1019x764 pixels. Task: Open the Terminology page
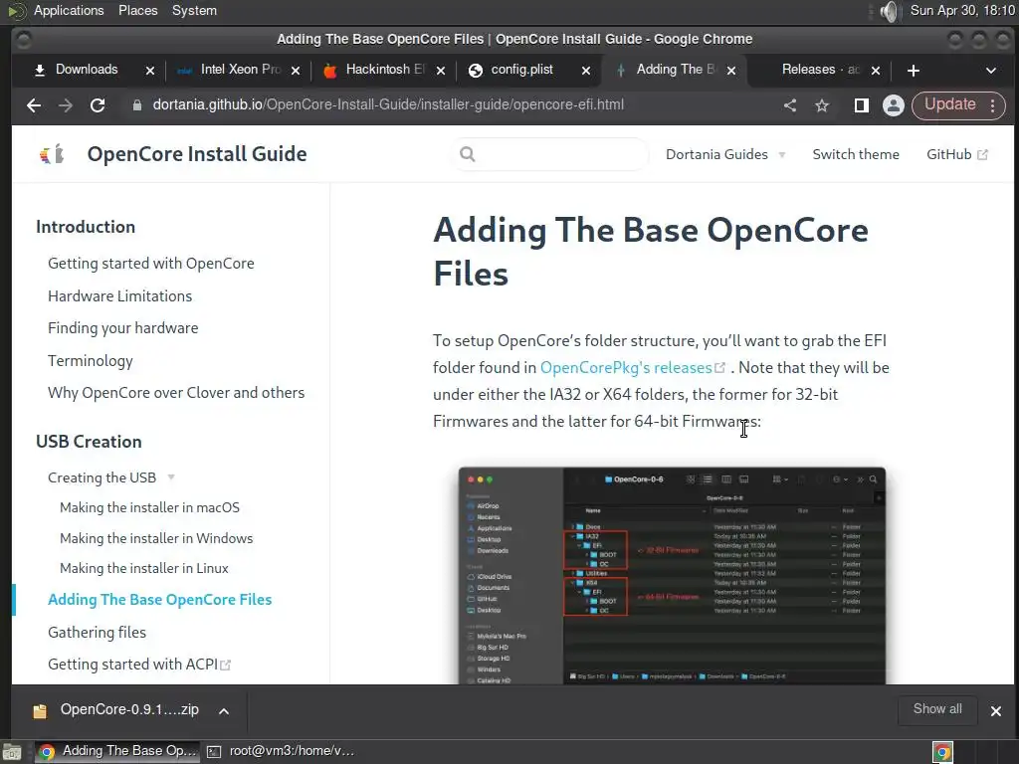(91, 360)
